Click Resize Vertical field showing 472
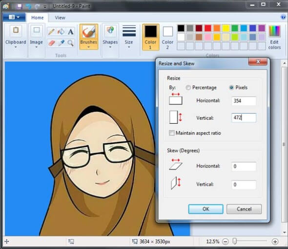This screenshot has width=288, height=249. pos(244,117)
